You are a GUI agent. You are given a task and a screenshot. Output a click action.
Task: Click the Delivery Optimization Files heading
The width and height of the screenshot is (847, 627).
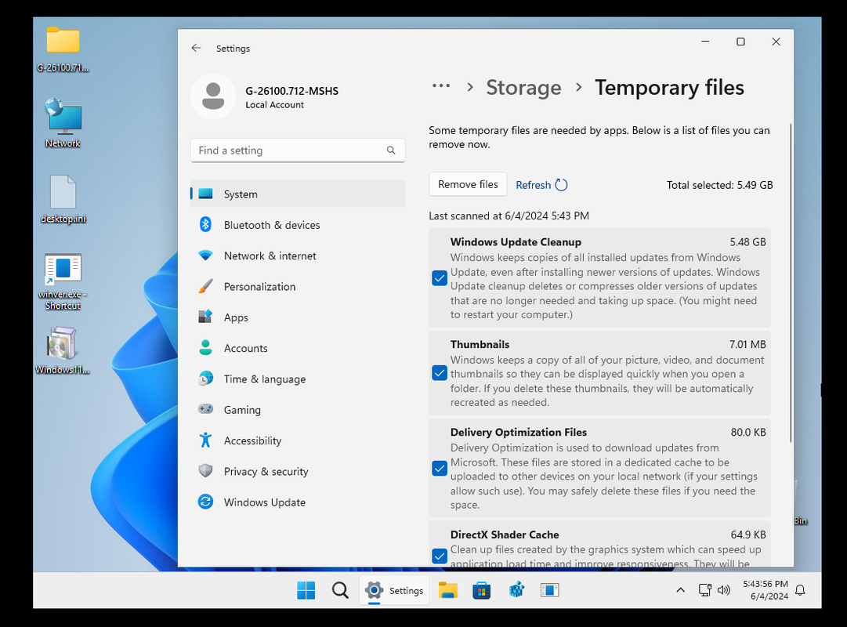pos(519,432)
